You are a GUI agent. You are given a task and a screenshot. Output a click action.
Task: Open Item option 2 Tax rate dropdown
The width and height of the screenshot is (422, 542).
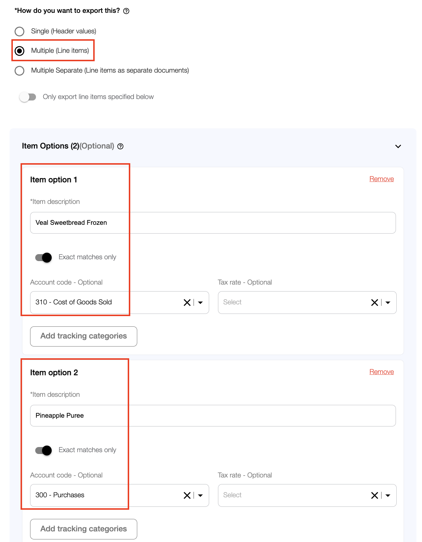click(x=388, y=495)
